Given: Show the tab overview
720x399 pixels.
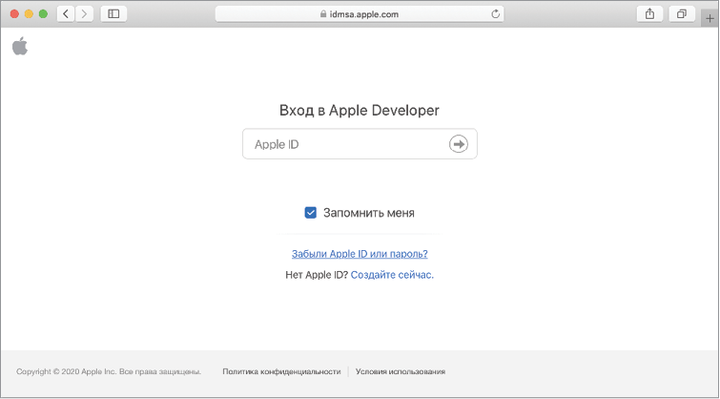Looking at the screenshot, I should [682, 14].
